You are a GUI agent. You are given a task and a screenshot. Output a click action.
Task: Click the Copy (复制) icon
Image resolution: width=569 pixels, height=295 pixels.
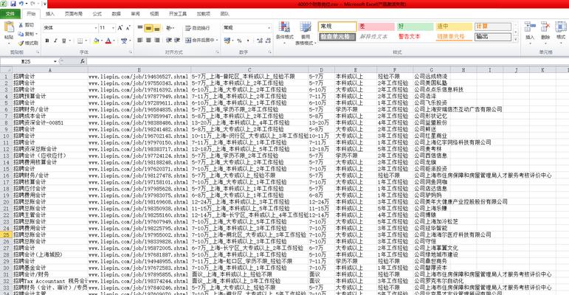tap(21, 34)
